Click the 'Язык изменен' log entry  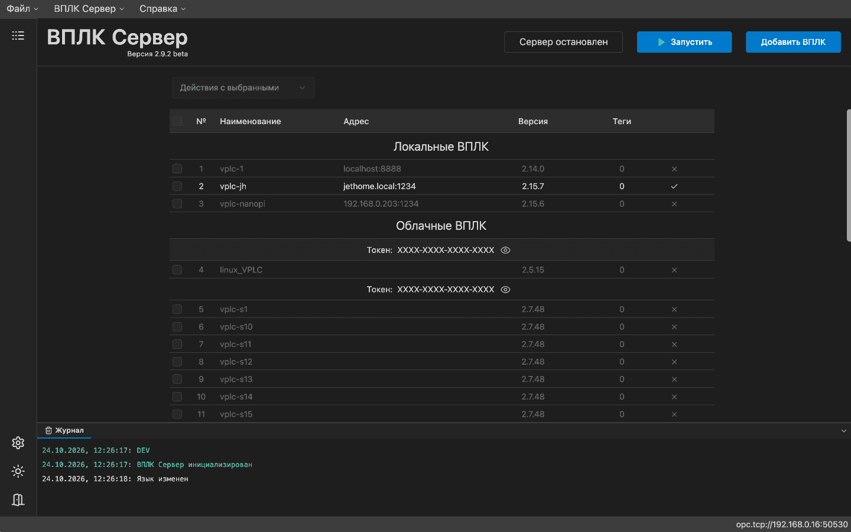coord(115,479)
